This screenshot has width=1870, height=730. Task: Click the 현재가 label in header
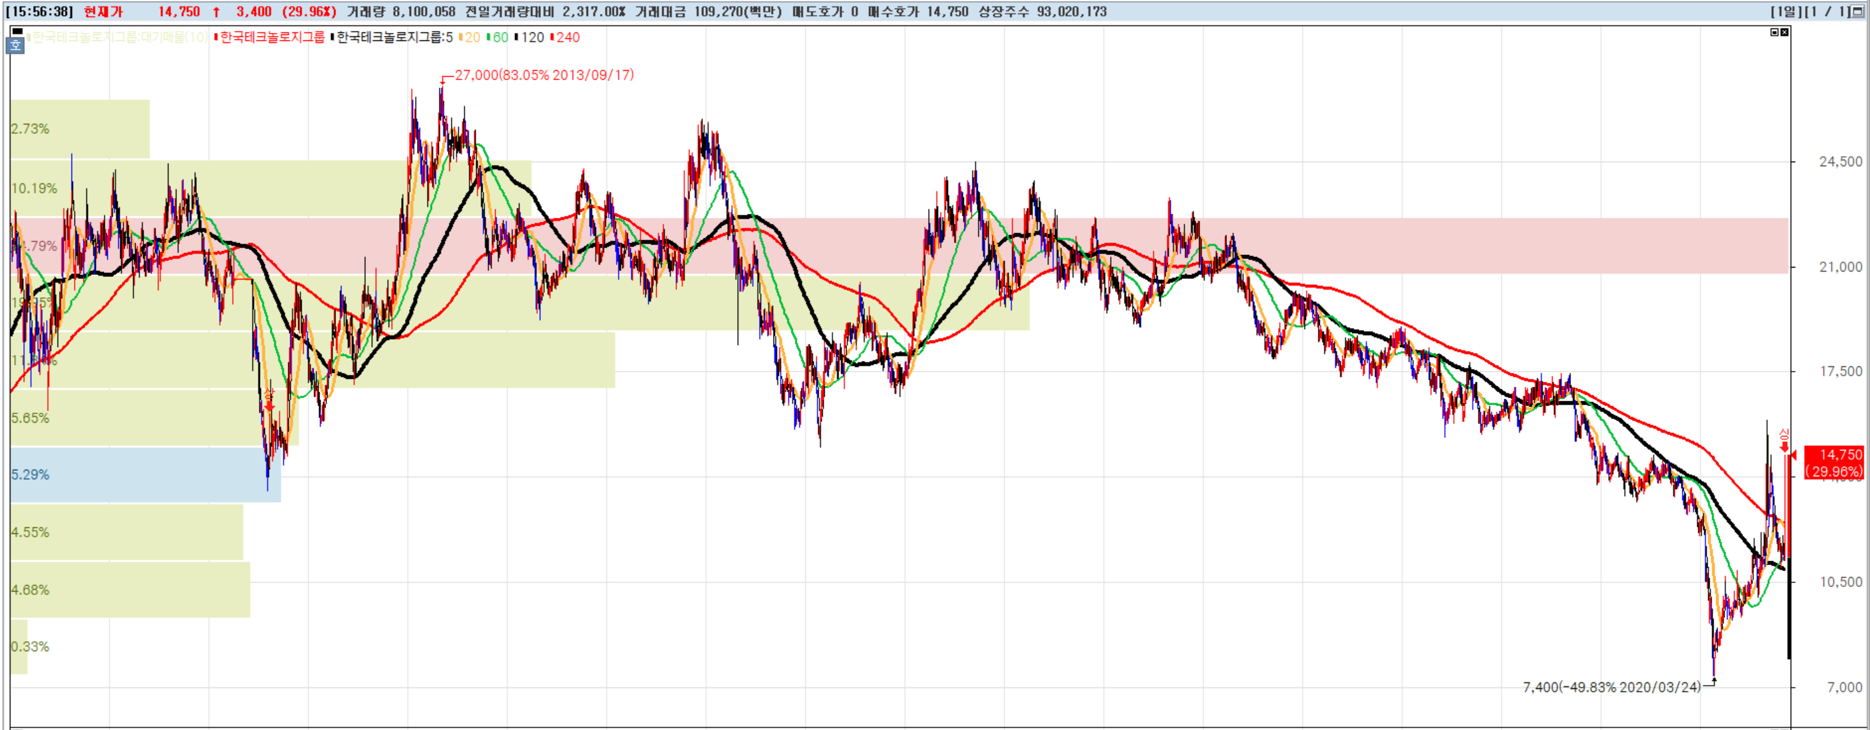point(103,12)
